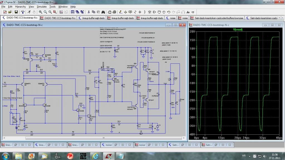The height and width of the screenshot is (160, 285).
Task: Open the Help menu
Action: 73,7
